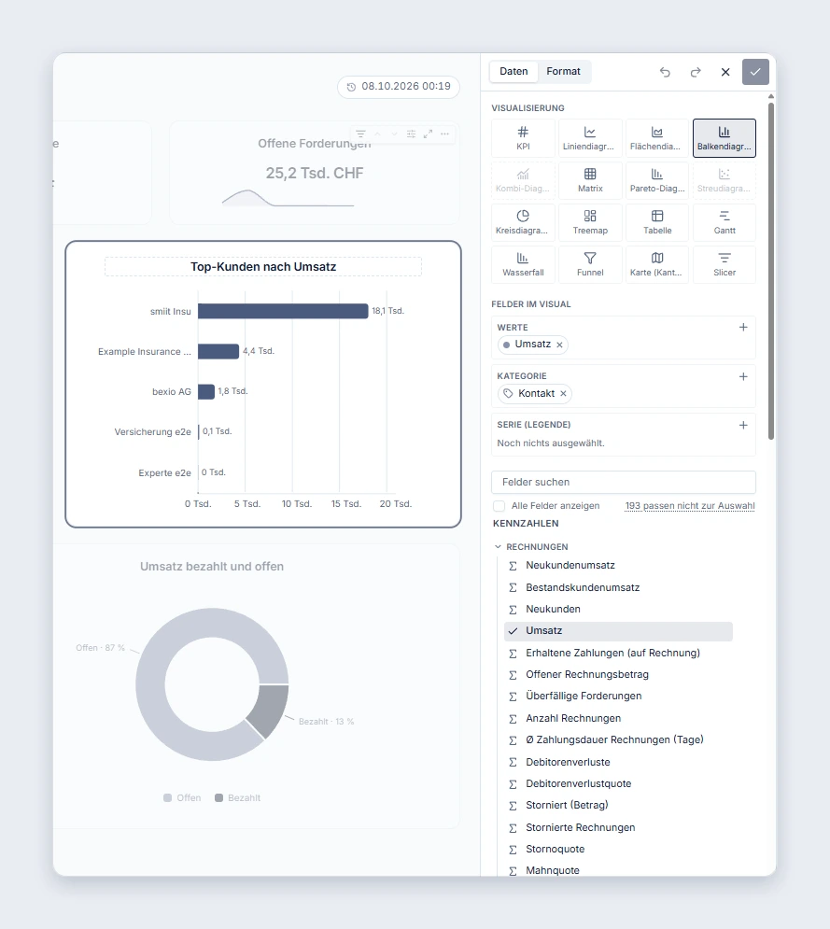The image size is (830, 929).
Task: Click the timestamp 08.10.2026 00:19 button
Action: (x=399, y=87)
